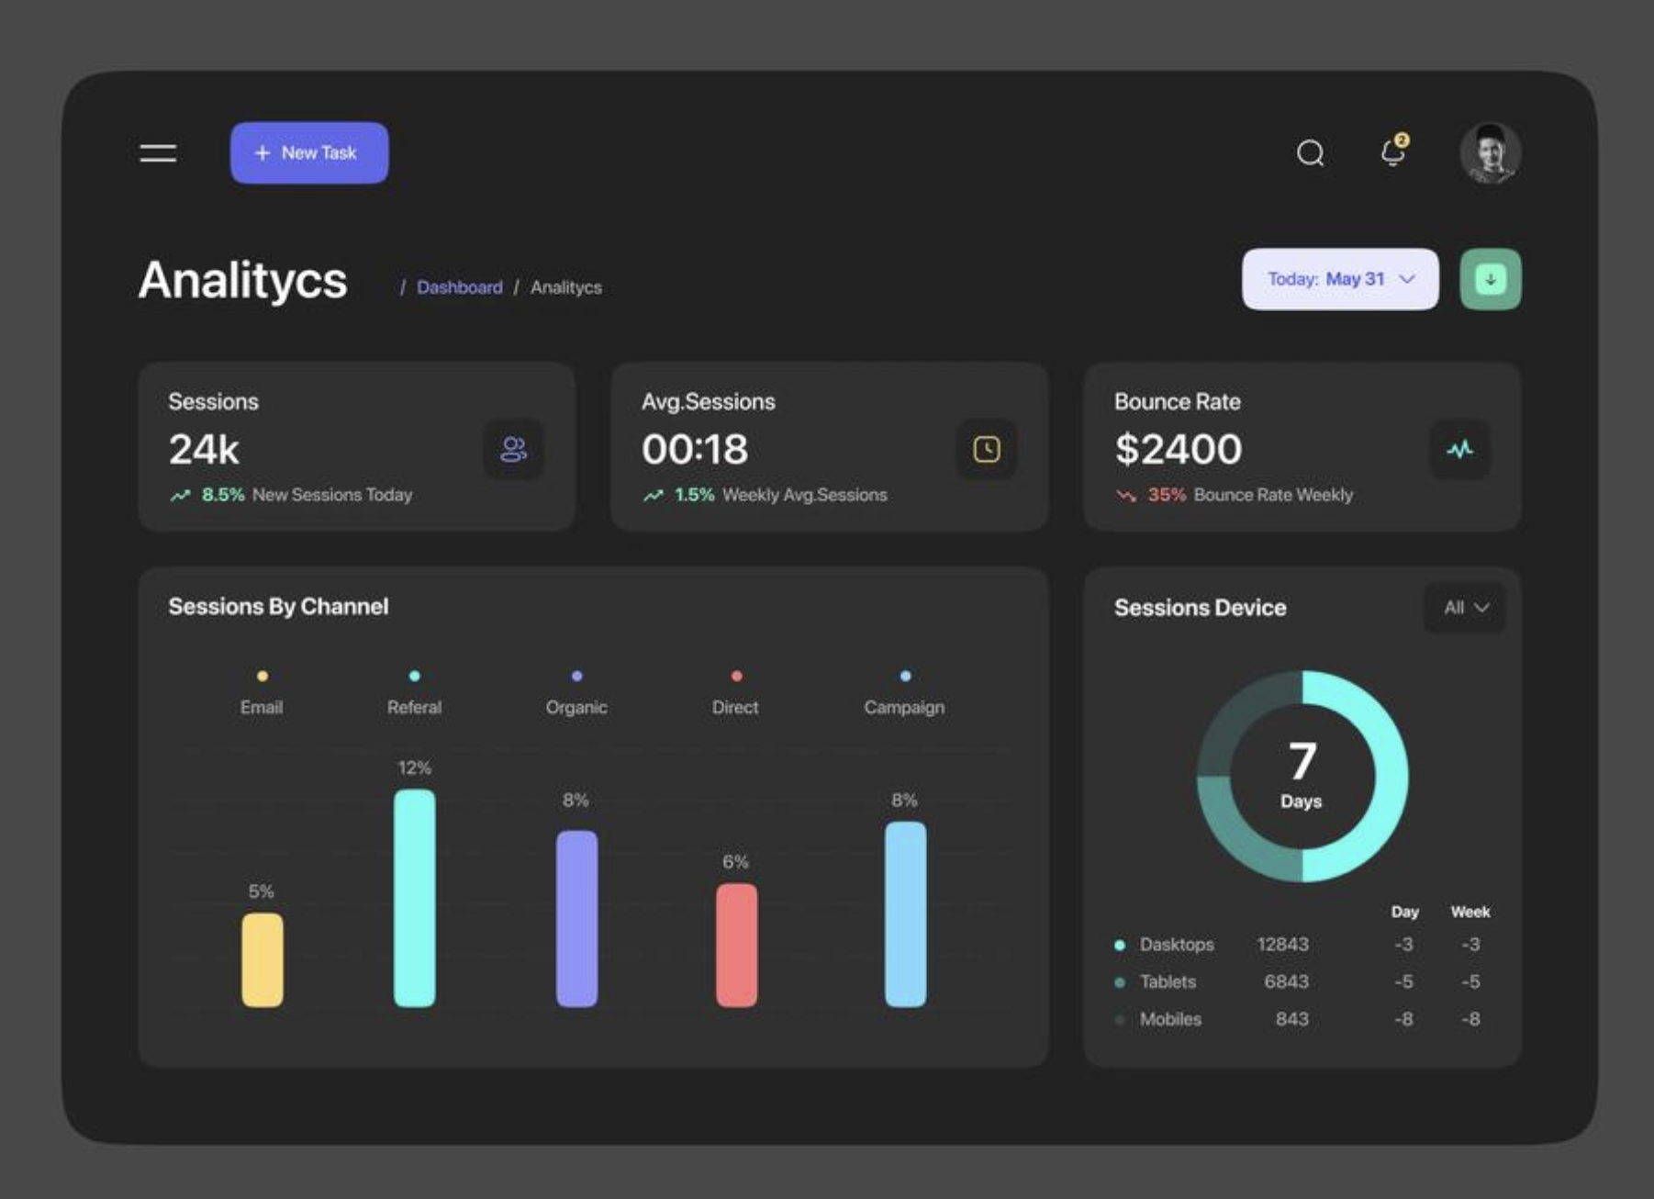Open the user profile avatar
This screenshot has height=1199, width=1654.
[1490, 152]
